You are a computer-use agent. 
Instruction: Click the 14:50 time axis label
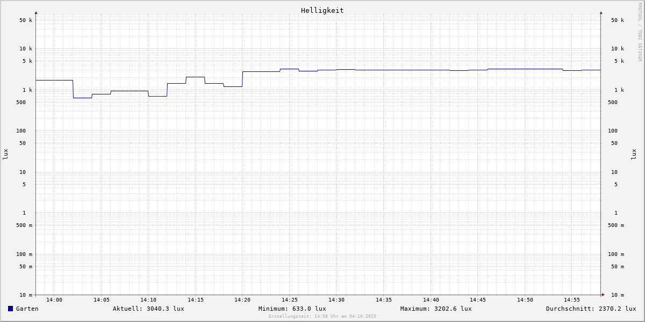(525, 300)
